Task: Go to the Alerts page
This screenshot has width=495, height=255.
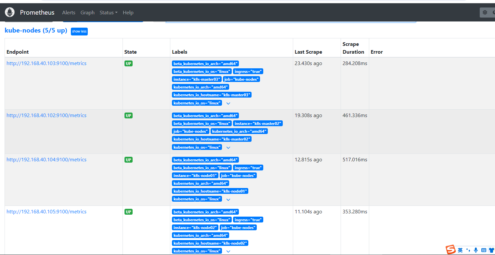Action: point(69,12)
